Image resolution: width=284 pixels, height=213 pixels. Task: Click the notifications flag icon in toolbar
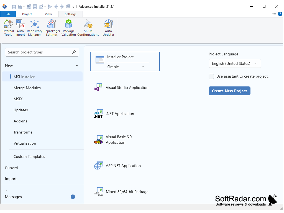(68, 7)
